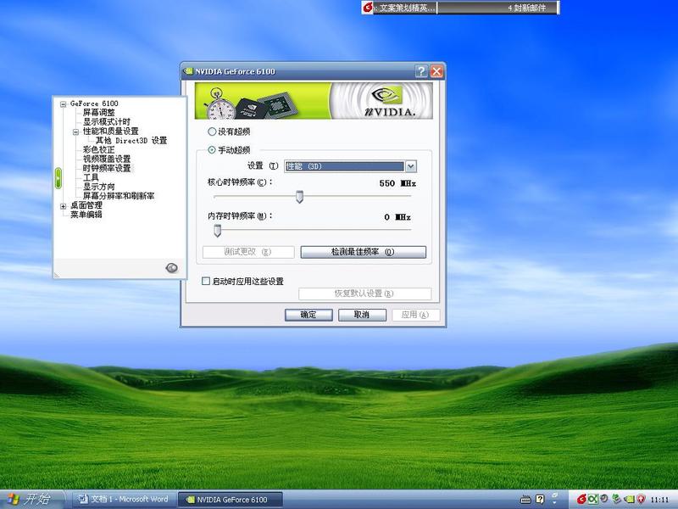Screen dimensions: 678x509
Task: Select 视频覆盖设置 in the tree
Action: tap(107, 159)
